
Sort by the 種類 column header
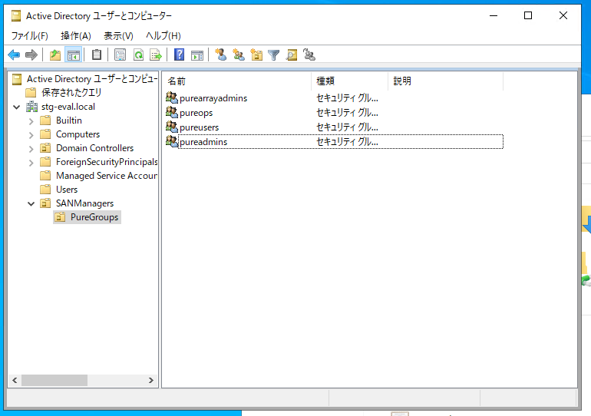pyautogui.click(x=350, y=81)
